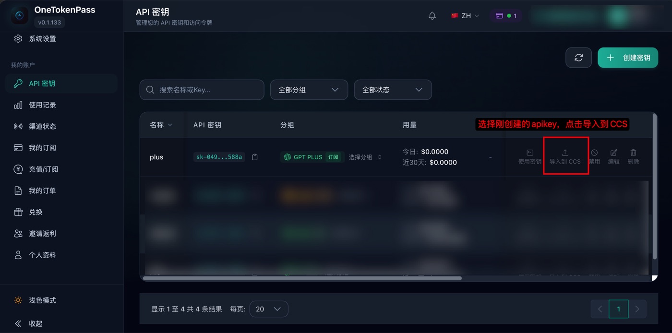Viewport: 672px width, 333px height.
Task: Open 选择分组 dropdown for plus key
Action: (365, 157)
